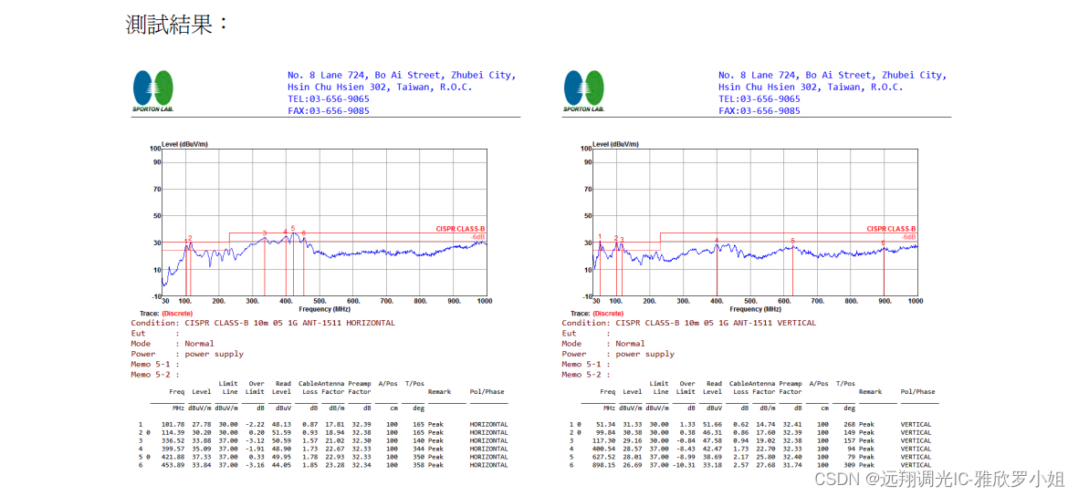Image resolution: width=1079 pixels, height=496 pixels.
Task: Select frequency value 400.54
Action: coord(605,449)
